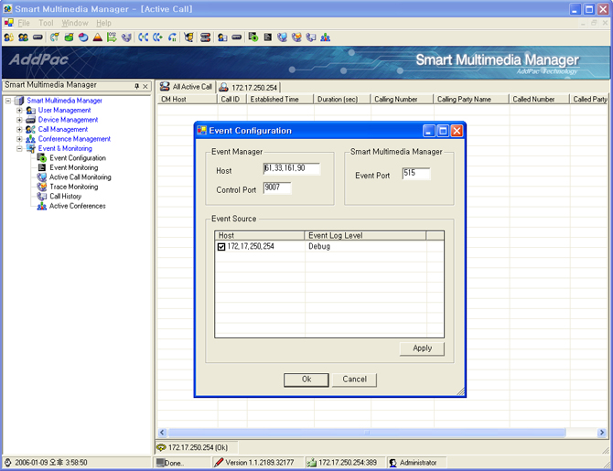Open the Tool menu
The height and width of the screenshot is (471, 613).
pos(46,23)
